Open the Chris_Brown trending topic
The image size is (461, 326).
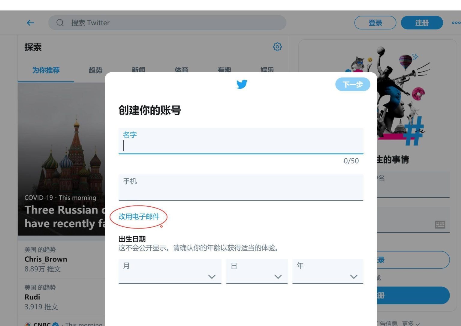click(x=46, y=259)
